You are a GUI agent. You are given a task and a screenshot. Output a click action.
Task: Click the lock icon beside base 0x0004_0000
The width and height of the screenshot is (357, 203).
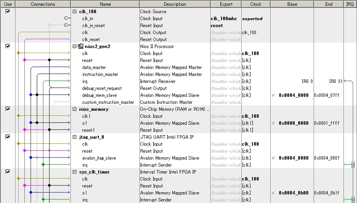click(273, 95)
